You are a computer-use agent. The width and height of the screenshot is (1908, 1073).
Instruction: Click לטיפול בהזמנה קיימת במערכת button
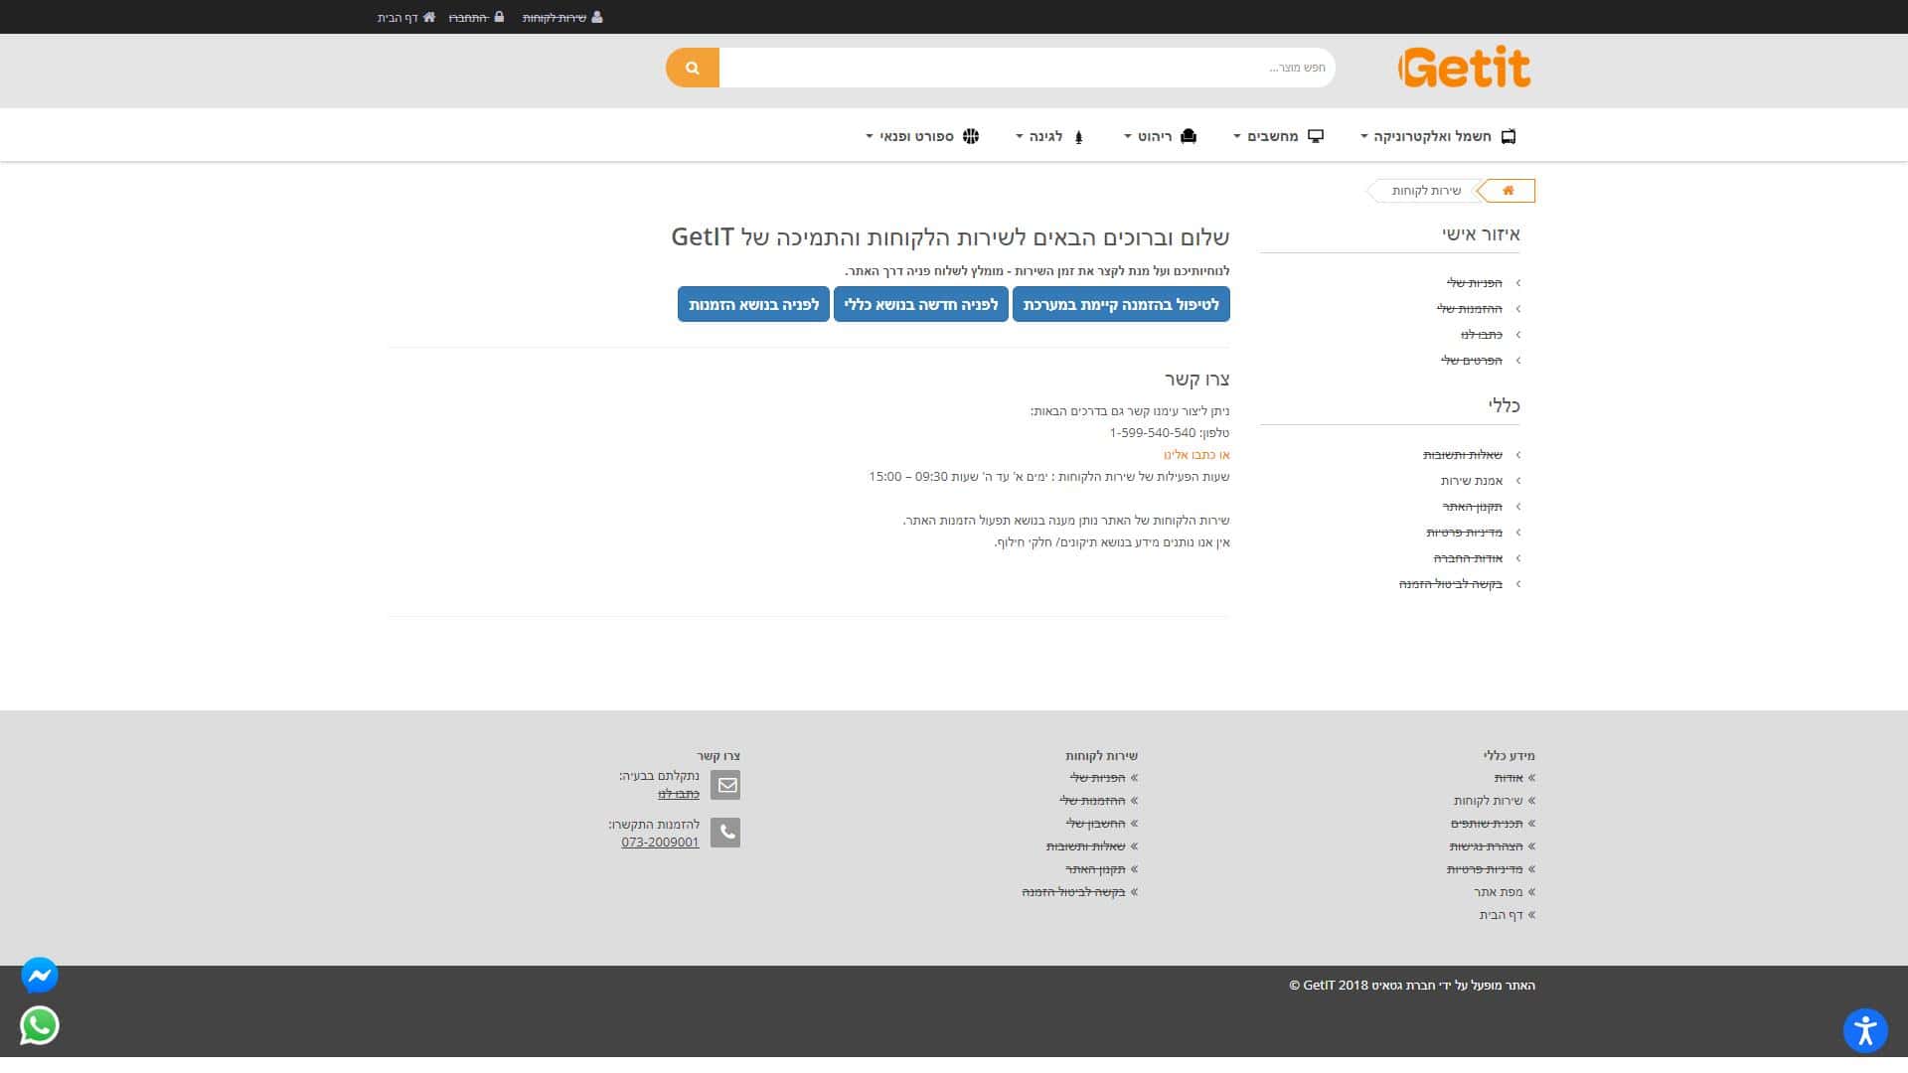[x=1120, y=305]
